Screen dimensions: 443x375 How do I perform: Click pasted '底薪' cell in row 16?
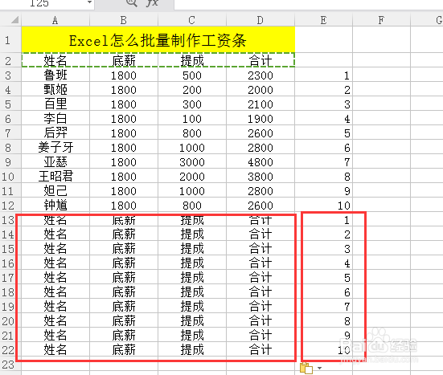click(124, 263)
